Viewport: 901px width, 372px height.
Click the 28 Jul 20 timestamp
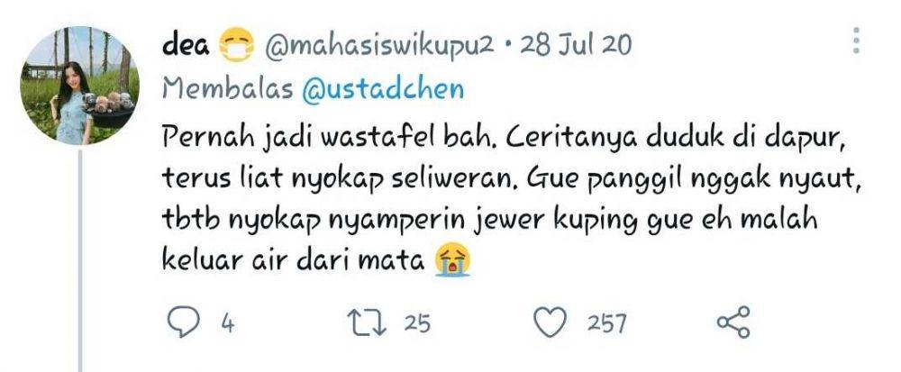point(576,44)
